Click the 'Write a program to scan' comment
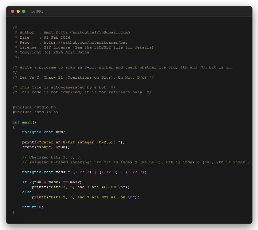 pos(123,68)
